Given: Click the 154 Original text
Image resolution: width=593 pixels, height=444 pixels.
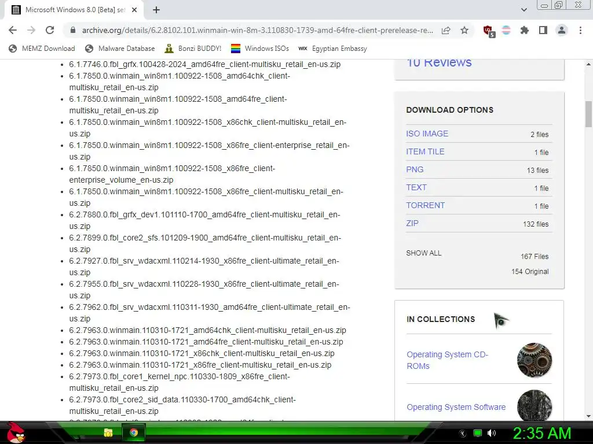Looking at the screenshot, I should coord(530,272).
